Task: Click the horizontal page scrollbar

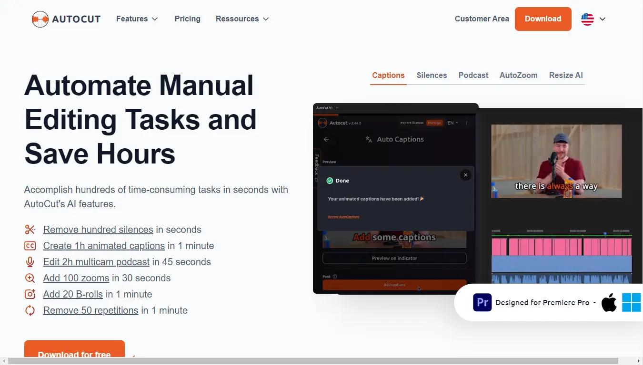Action: point(313,361)
